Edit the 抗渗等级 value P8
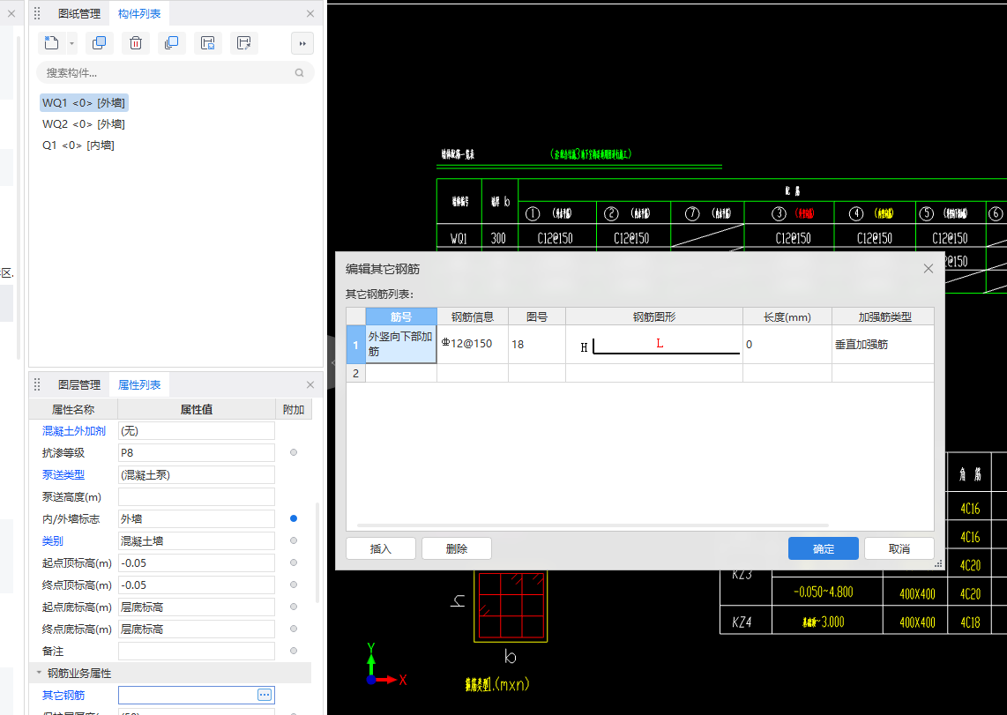1007x715 pixels. tap(197, 452)
